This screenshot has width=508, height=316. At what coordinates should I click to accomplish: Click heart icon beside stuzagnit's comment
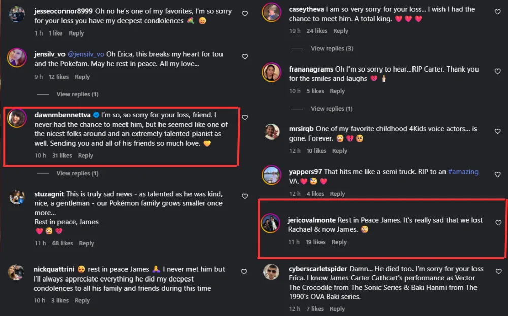[x=245, y=196]
